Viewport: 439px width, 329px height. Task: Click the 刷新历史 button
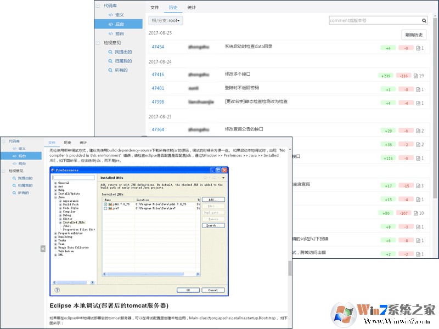tap(414, 35)
